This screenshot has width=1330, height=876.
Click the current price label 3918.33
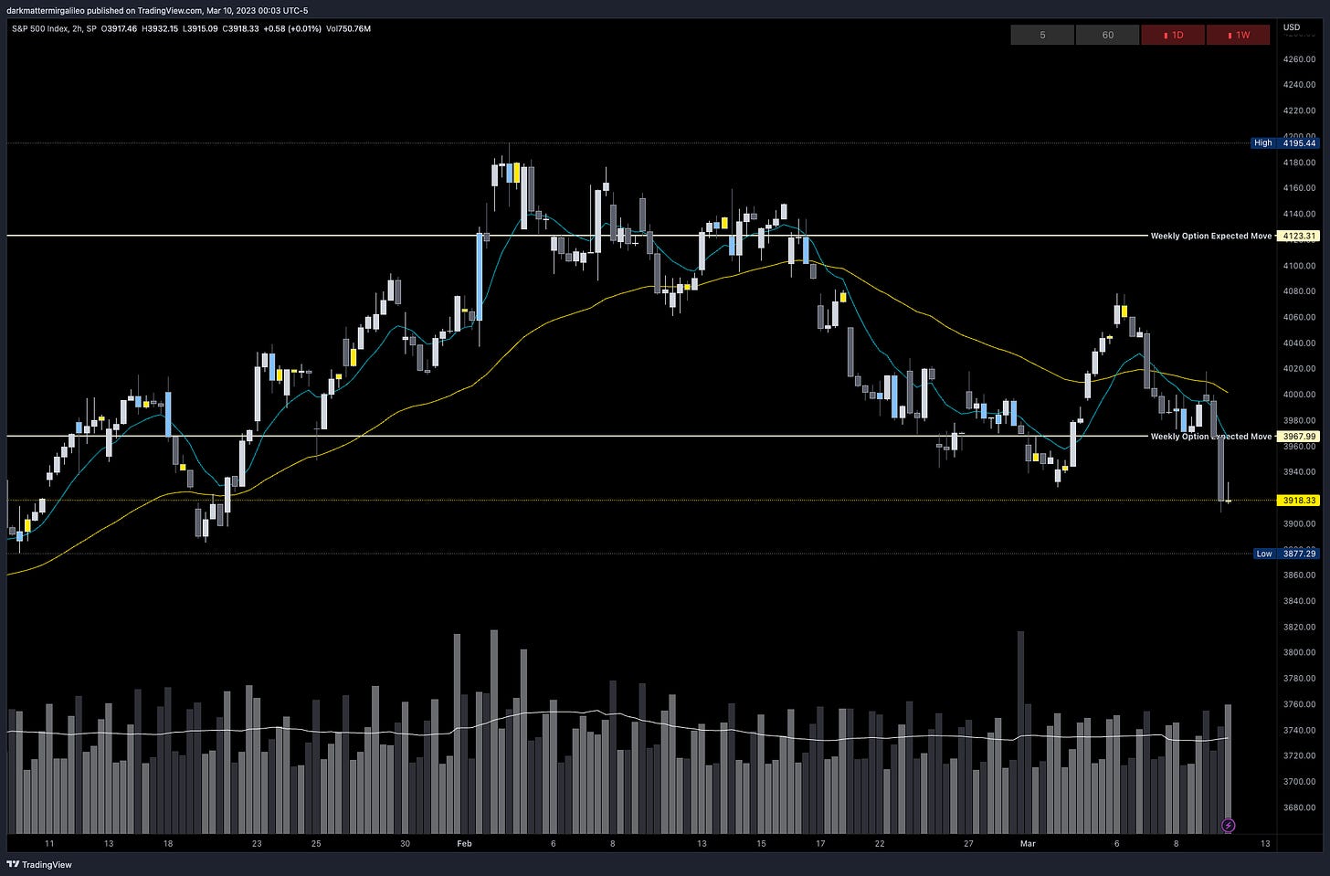click(x=1299, y=501)
